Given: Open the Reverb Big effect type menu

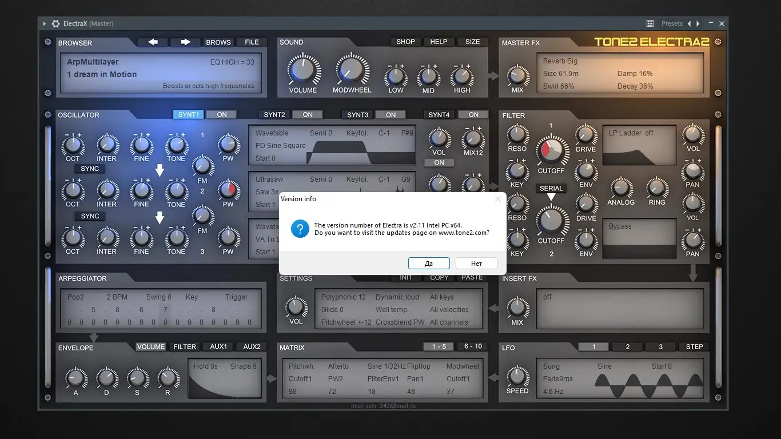Looking at the screenshot, I should (x=560, y=61).
